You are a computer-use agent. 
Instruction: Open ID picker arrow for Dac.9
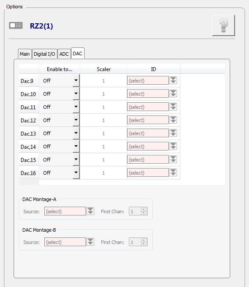pos(173,80)
